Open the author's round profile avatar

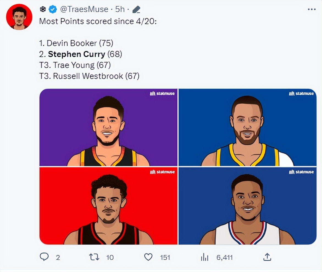tap(19, 17)
